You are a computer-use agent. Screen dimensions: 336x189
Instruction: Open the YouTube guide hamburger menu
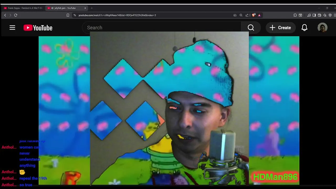tap(12, 28)
